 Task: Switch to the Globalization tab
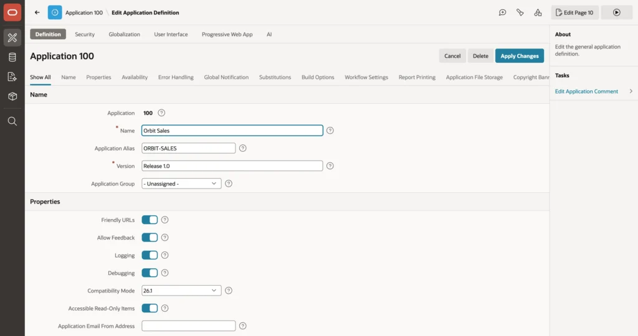click(x=124, y=35)
